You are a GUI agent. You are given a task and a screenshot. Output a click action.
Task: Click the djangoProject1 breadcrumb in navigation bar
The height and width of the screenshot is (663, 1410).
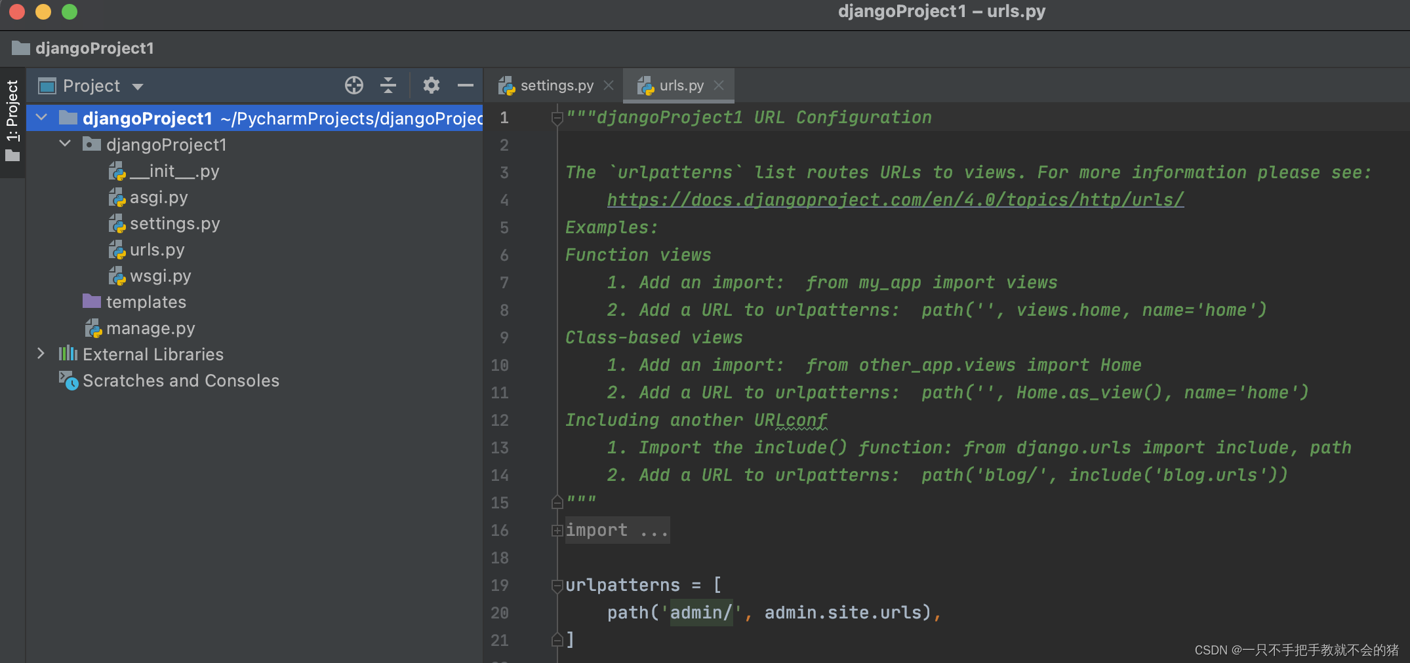point(94,48)
